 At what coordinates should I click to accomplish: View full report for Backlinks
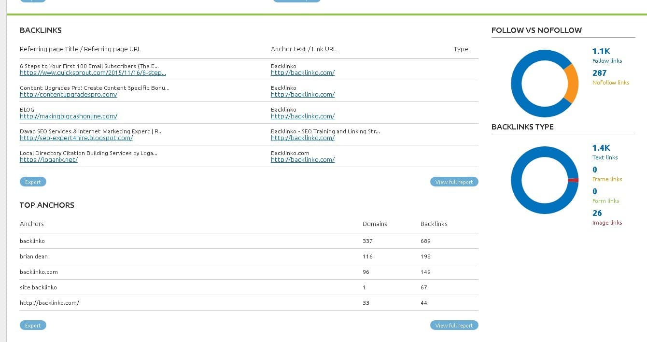point(454,182)
